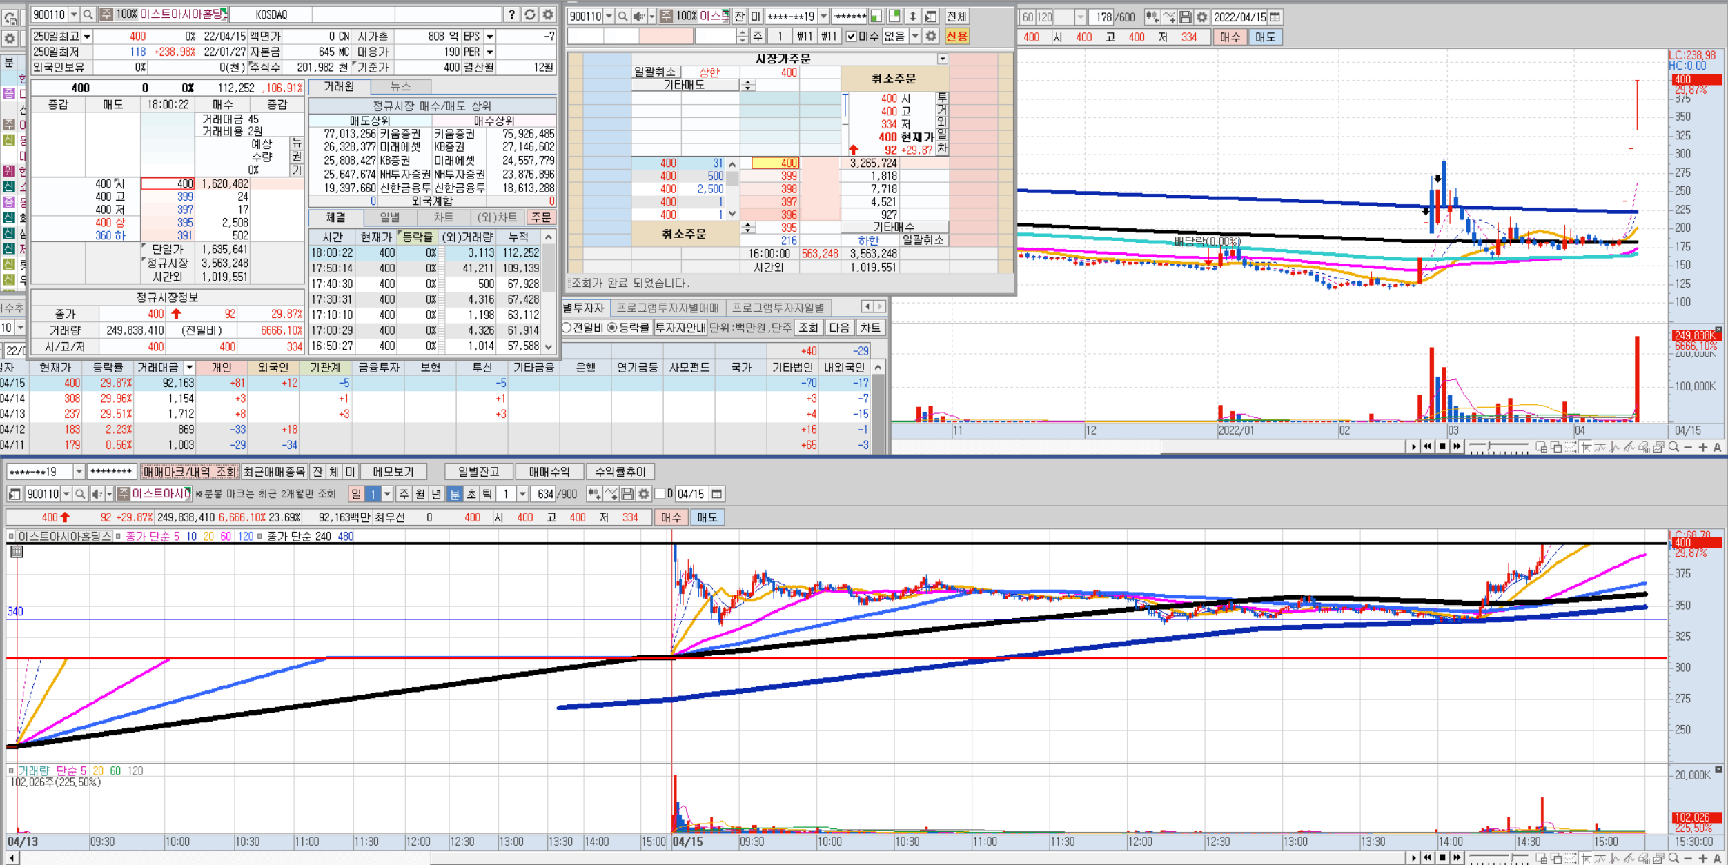Viewport: 1728px width, 865px height.
Task: Click the 매수 button above the daily chart
Action: click(1230, 37)
